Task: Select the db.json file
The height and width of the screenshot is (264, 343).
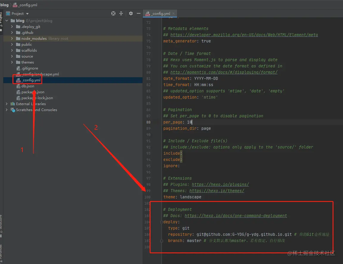Action: [x=28, y=86]
